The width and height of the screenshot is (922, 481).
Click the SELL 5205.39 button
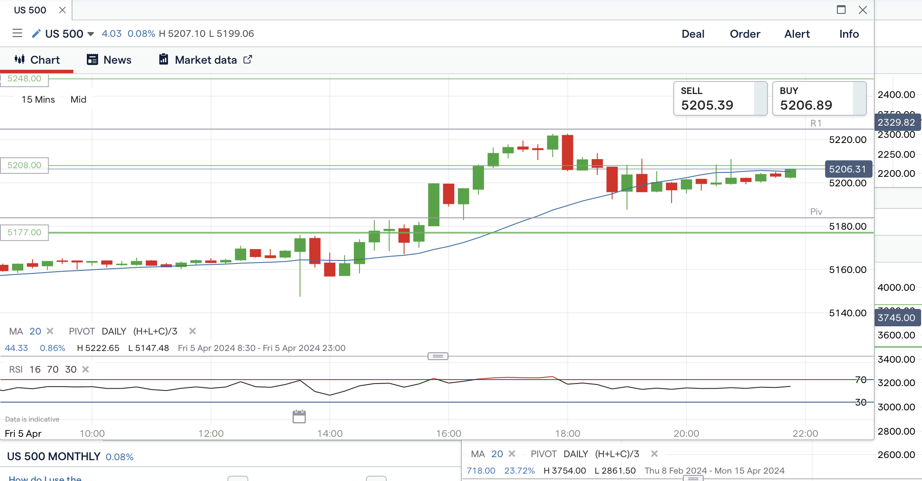pyautogui.click(x=720, y=98)
